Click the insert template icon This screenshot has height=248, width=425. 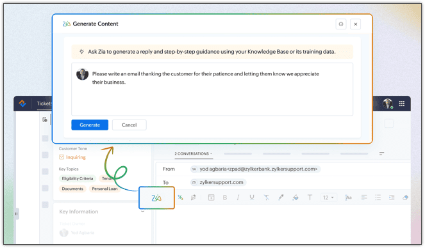pyautogui.click(x=211, y=198)
